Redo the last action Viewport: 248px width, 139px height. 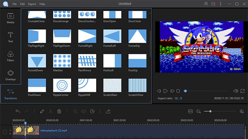coord(26,112)
